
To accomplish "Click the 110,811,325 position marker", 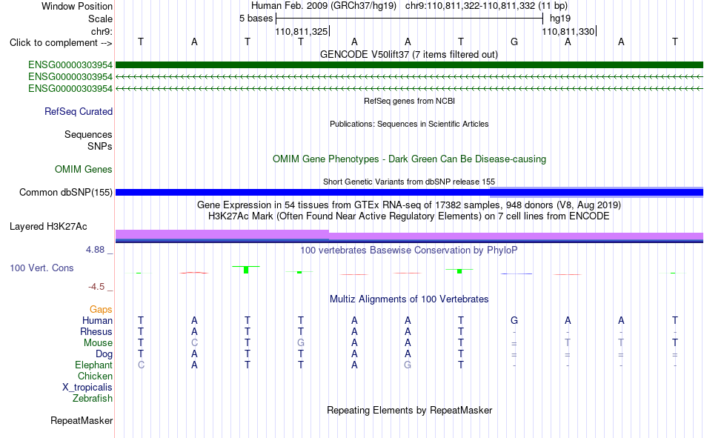I will [302, 31].
